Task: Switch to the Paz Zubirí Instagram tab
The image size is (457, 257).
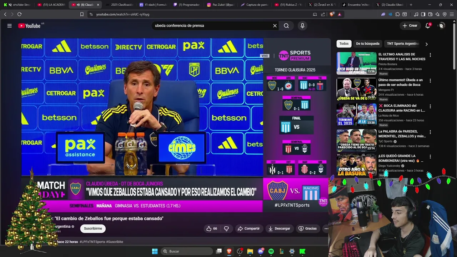Action: click(x=221, y=5)
